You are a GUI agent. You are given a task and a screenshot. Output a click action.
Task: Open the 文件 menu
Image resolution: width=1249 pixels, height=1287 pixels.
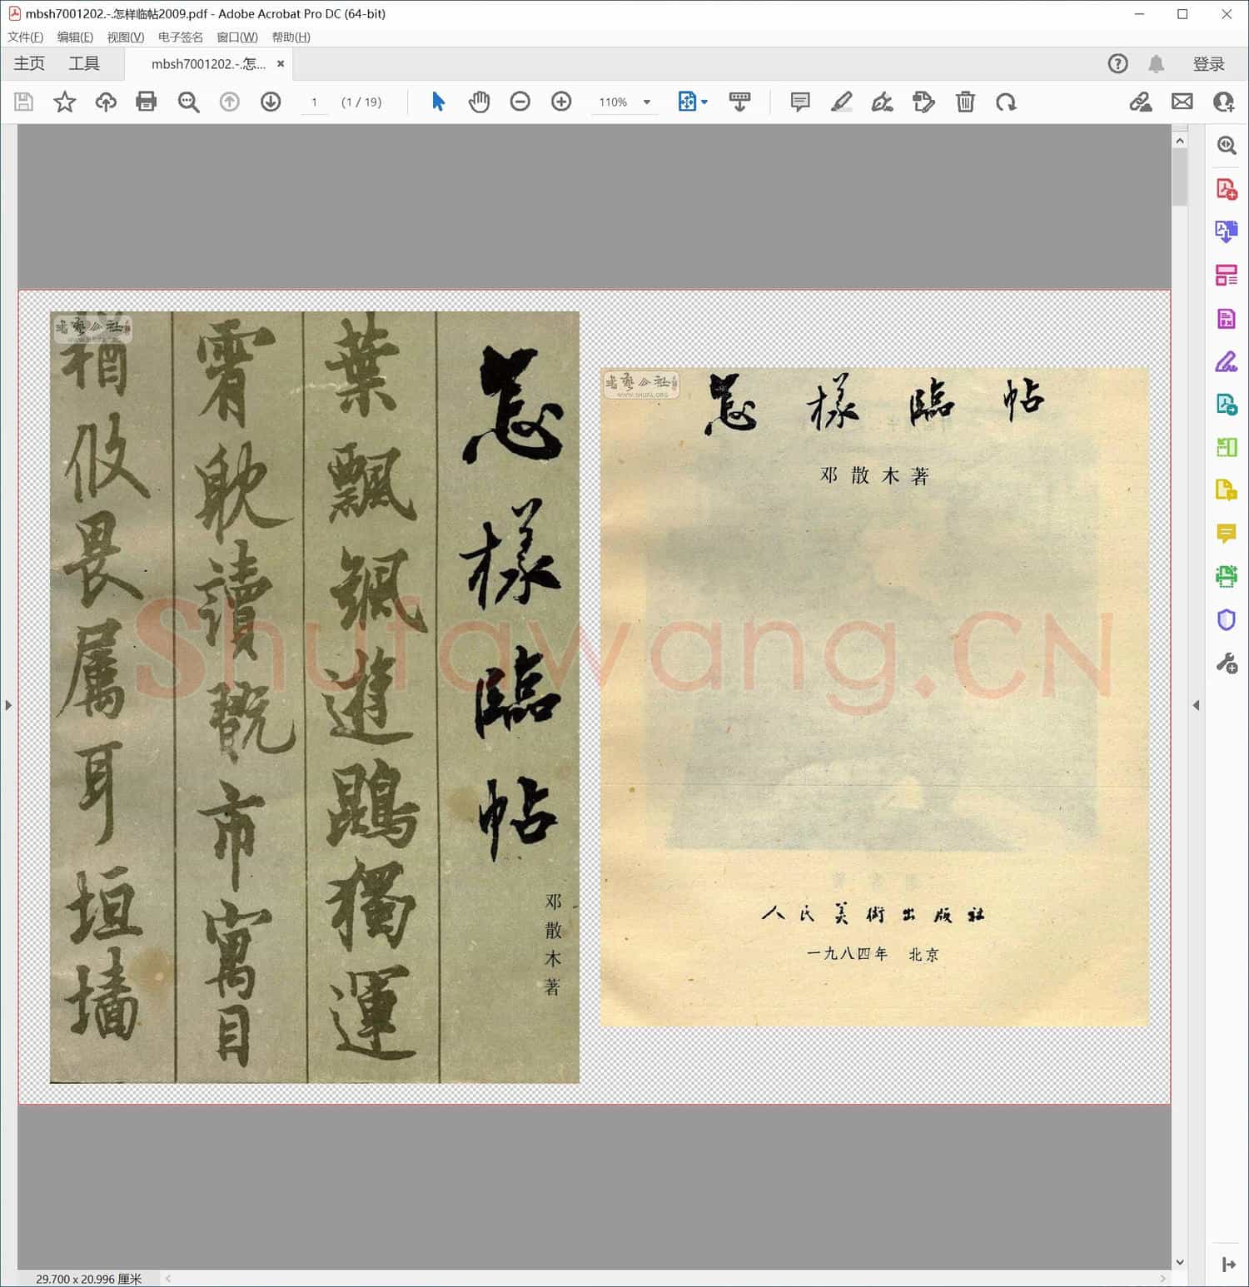(25, 37)
